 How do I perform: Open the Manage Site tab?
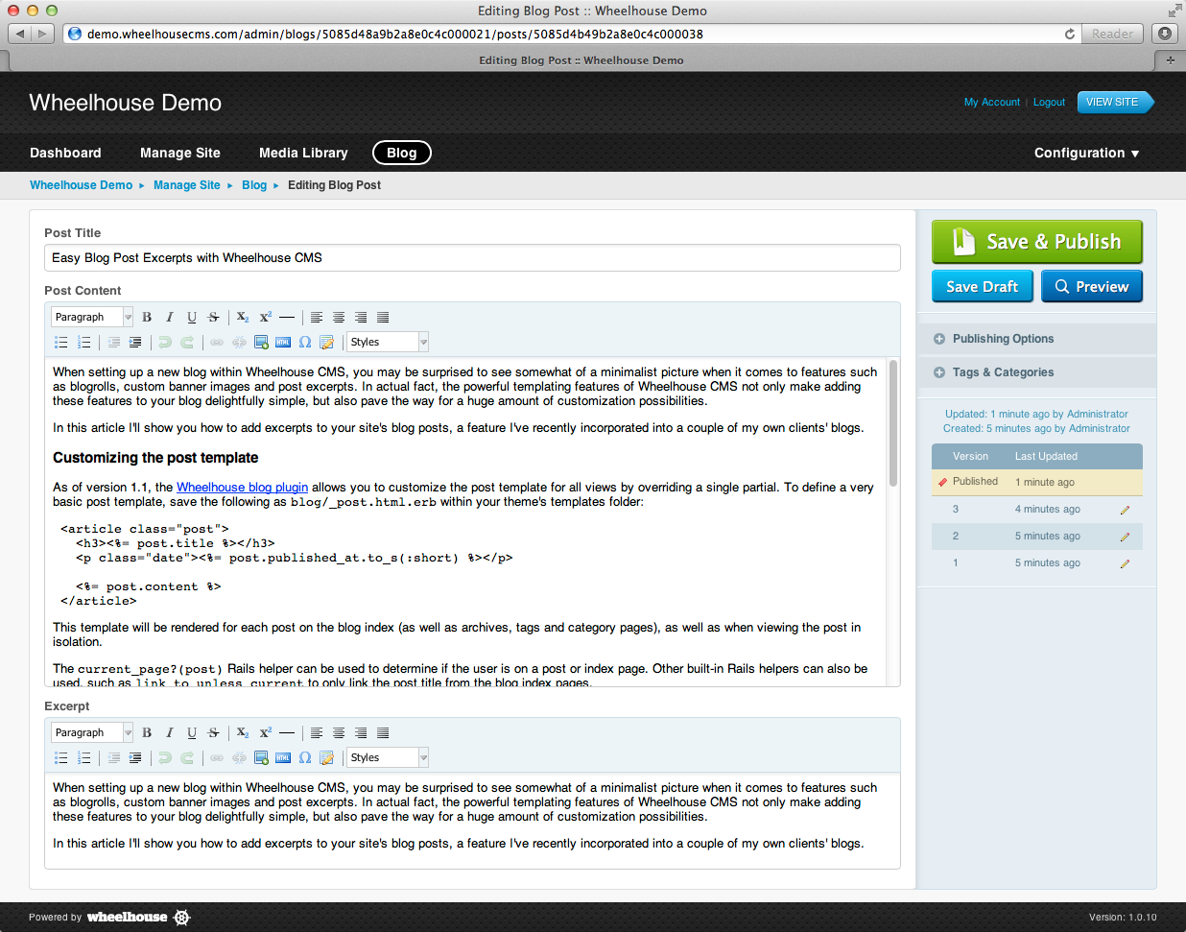180,153
